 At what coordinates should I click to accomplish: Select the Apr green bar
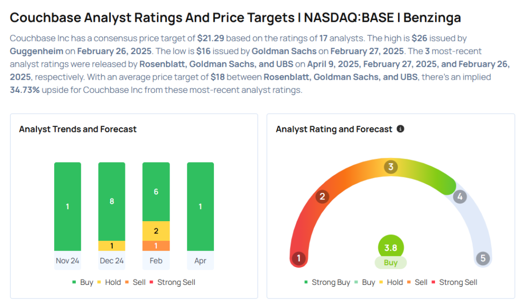tap(200, 206)
